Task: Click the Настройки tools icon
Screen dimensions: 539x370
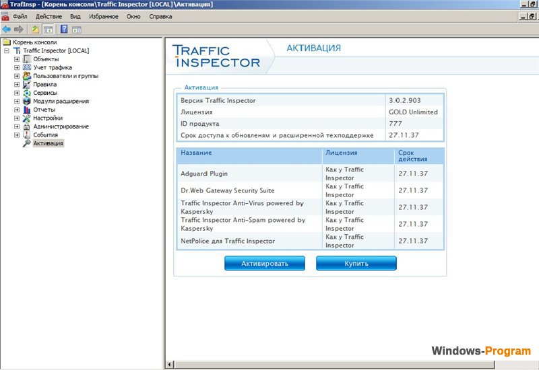Action: [27, 118]
